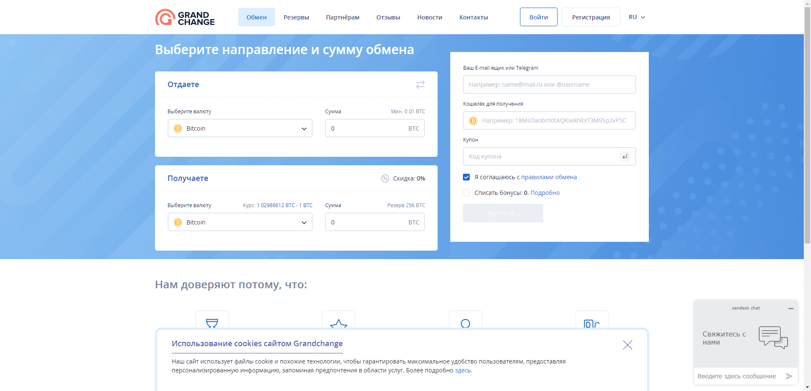Click the send message arrow in zendesk chat
This screenshot has width=811, height=391.
(x=789, y=376)
